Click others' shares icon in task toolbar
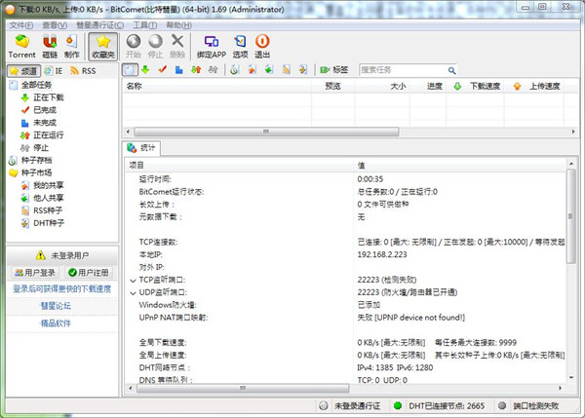 click(269, 70)
